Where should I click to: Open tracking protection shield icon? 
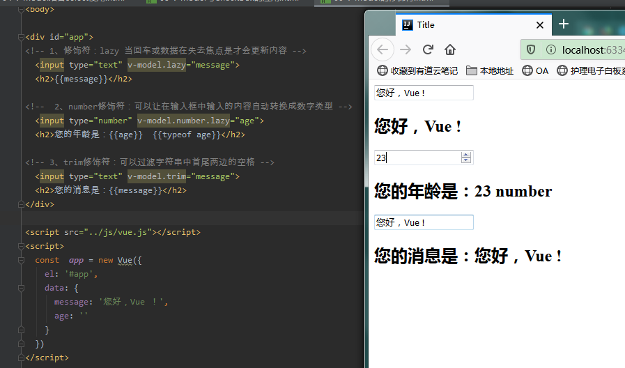click(x=531, y=50)
